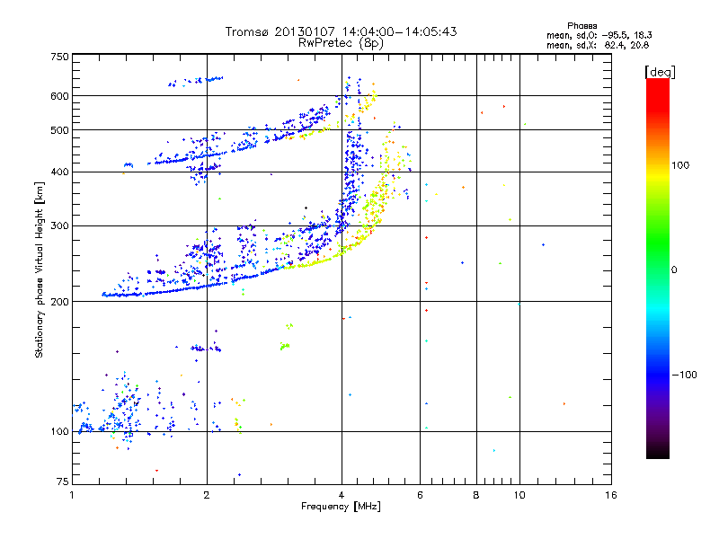The width and height of the screenshot is (719, 539).
Task: Click the 'mean, sd,O: -95.5, 18.3' line
Action: click(599, 35)
